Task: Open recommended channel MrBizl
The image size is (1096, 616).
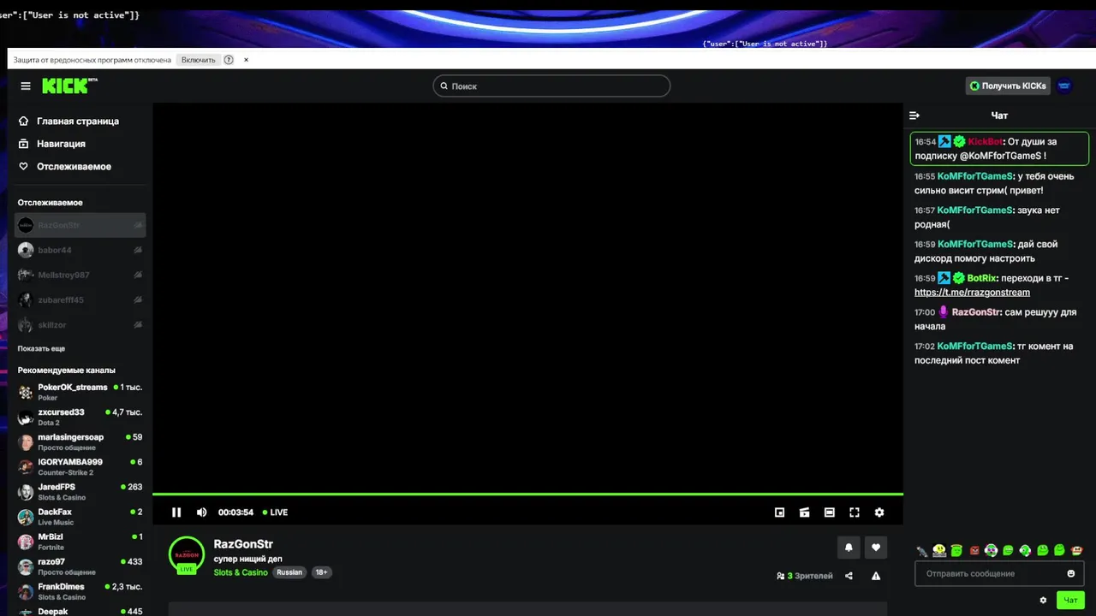Action: click(x=80, y=542)
